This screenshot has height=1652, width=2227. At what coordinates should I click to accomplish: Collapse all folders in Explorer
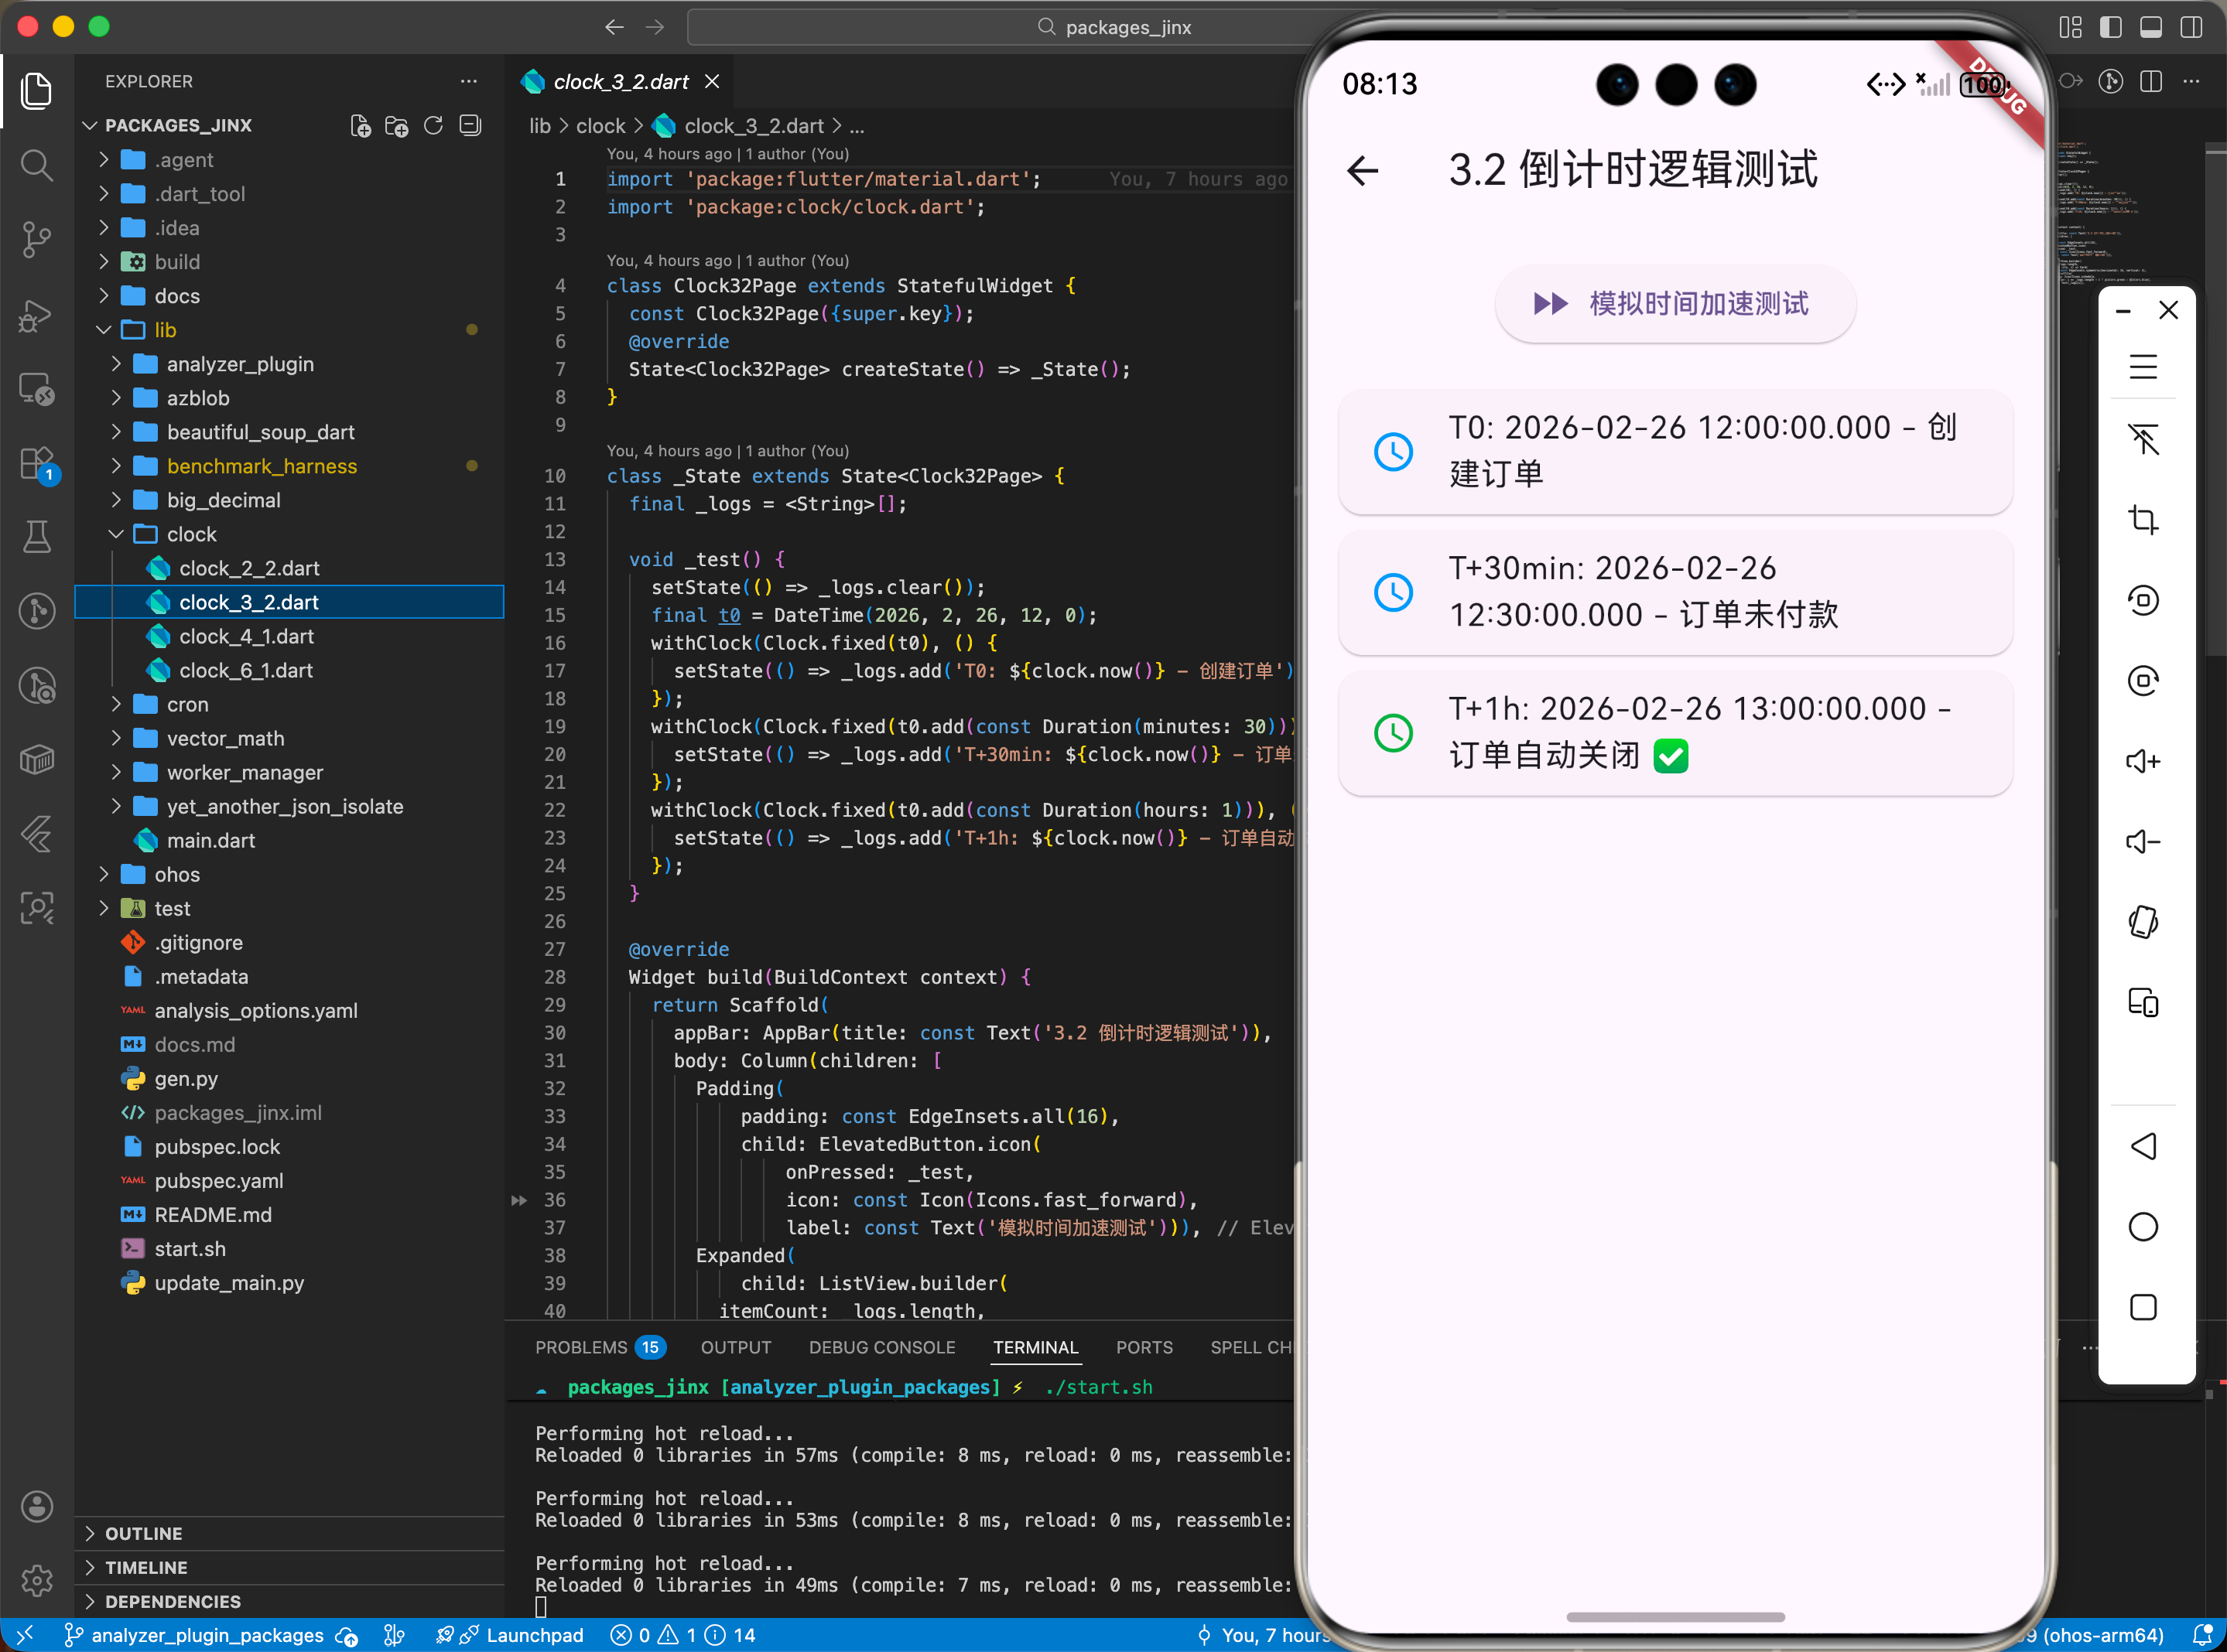tap(470, 125)
